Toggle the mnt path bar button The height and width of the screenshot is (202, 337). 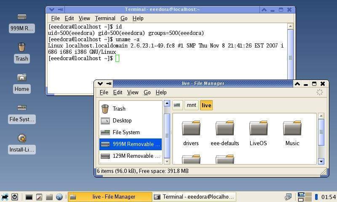click(x=191, y=105)
